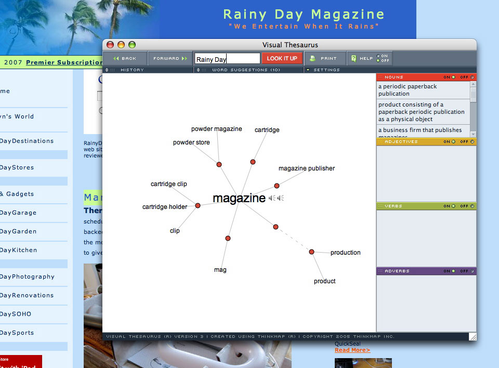
Task: Switch Nouns ON
Action: 453,77
